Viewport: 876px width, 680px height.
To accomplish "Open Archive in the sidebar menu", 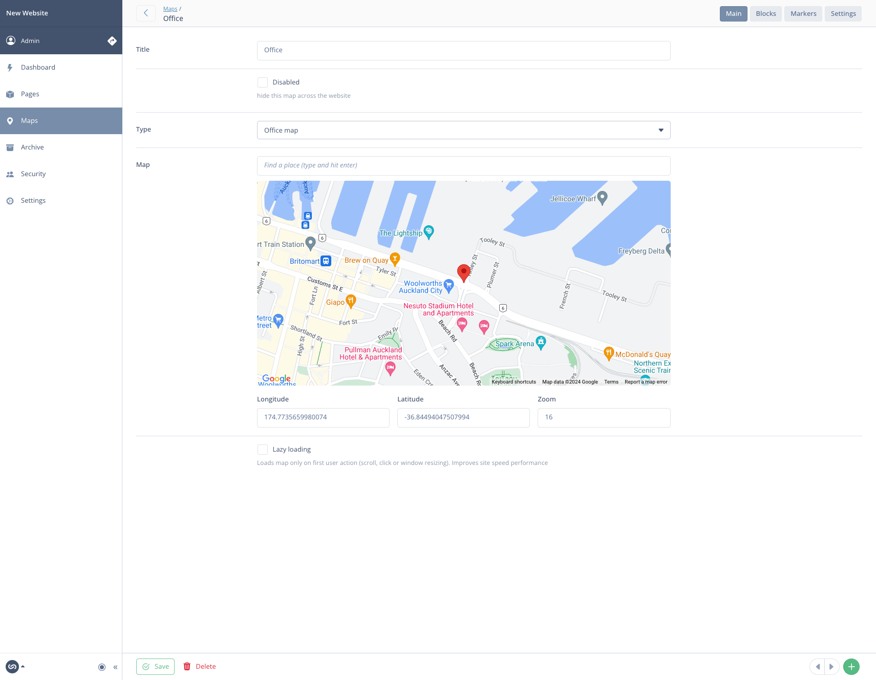I will (x=61, y=147).
